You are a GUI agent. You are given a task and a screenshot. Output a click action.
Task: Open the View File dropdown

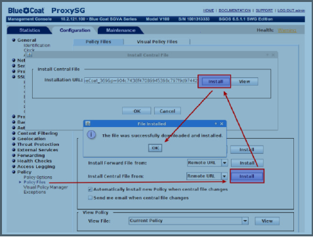(245, 221)
